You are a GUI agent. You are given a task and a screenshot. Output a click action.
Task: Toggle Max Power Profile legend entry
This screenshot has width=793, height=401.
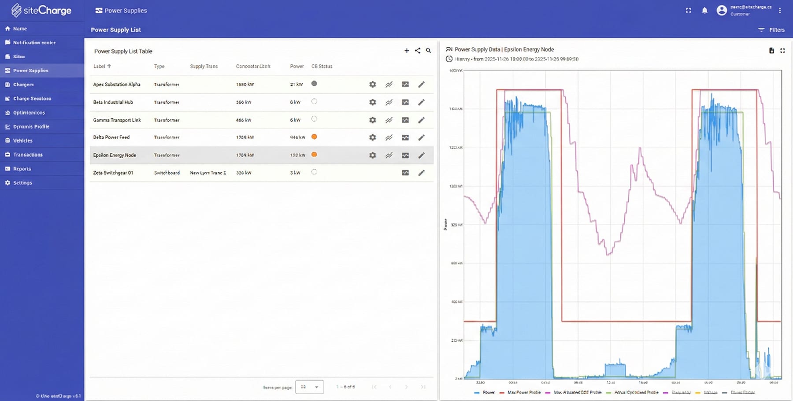coord(520,392)
